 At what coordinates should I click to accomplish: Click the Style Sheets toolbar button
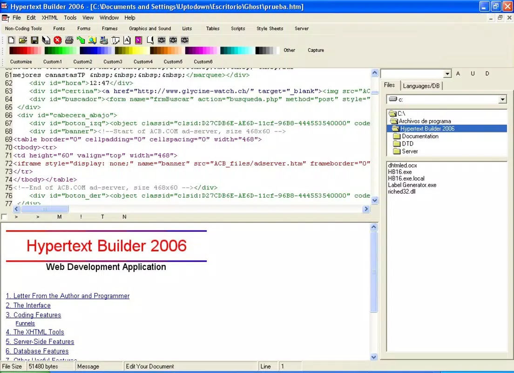point(270,28)
